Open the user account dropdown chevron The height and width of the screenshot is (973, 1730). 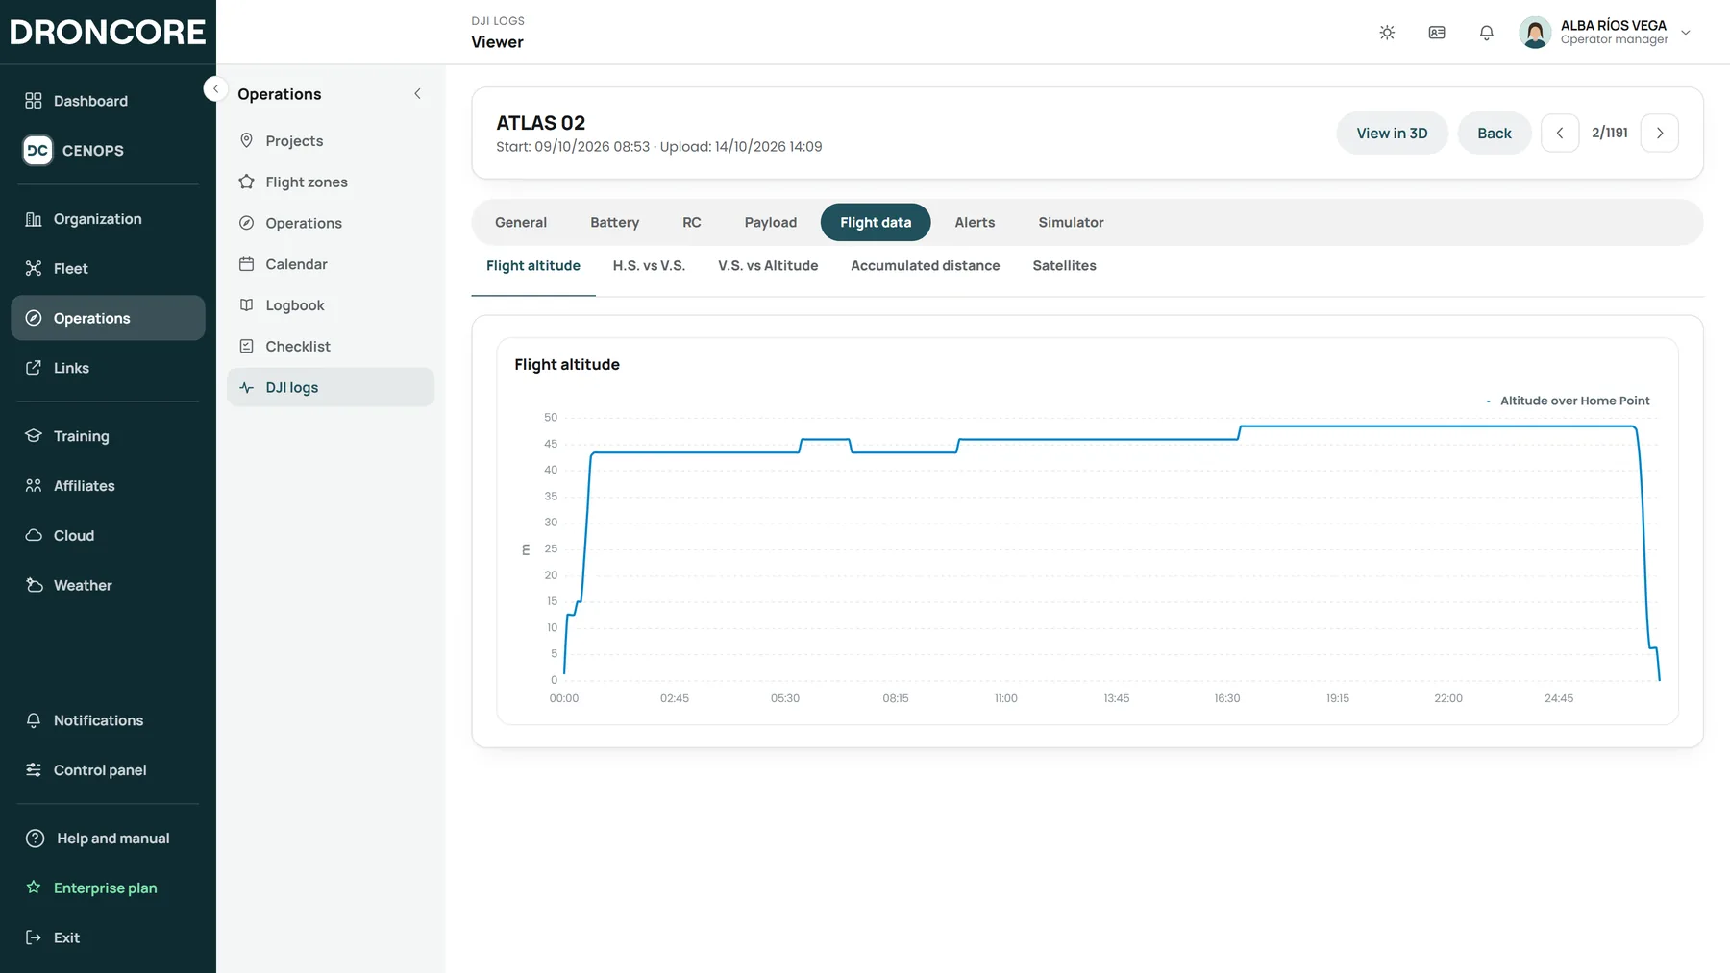pyautogui.click(x=1686, y=33)
